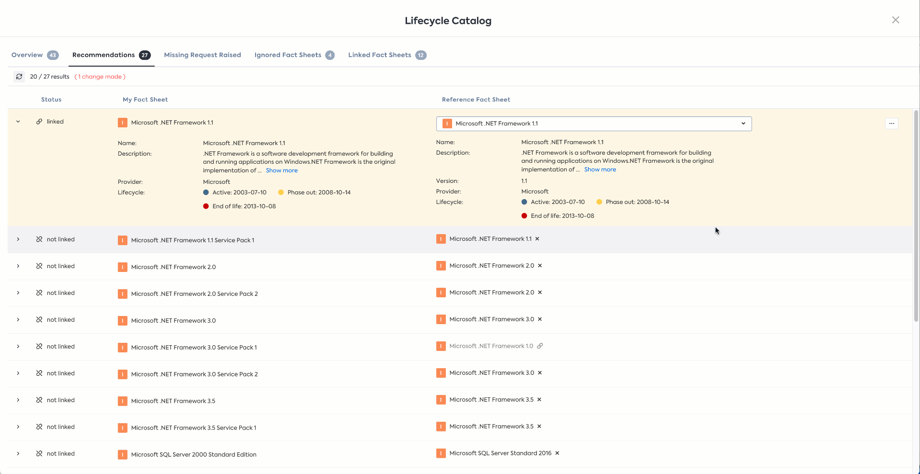Switch to the Overview tab
The image size is (920, 474).
coord(35,55)
